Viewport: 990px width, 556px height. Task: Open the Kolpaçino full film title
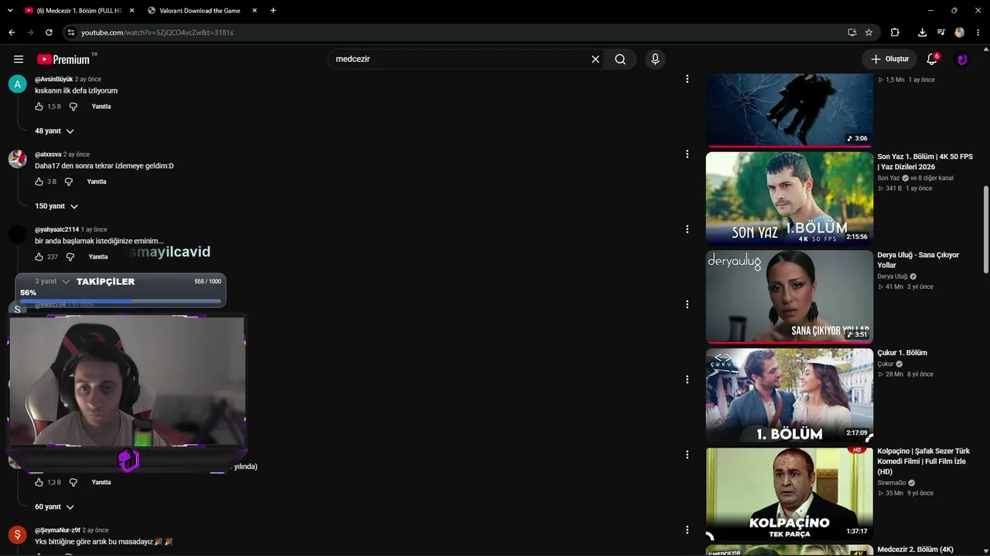click(x=923, y=461)
